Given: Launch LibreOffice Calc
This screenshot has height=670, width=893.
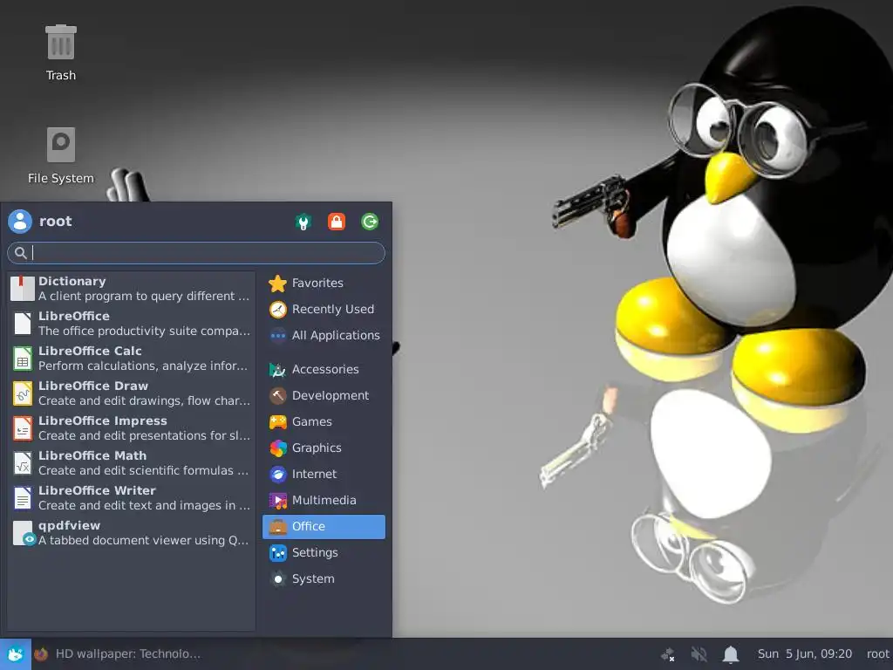Looking at the screenshot, I should tap(131, 359).
